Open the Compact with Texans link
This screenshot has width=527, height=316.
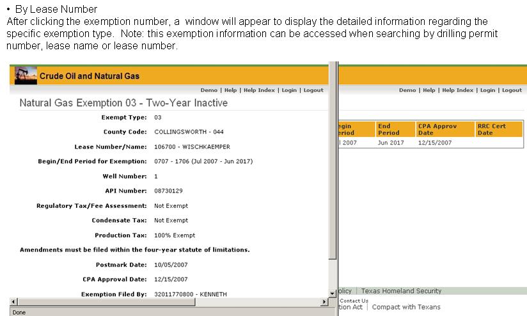point(406,307)
